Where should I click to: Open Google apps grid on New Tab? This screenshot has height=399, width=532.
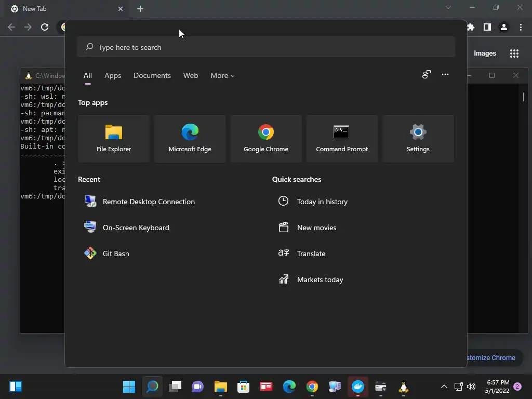coord(514,54)
